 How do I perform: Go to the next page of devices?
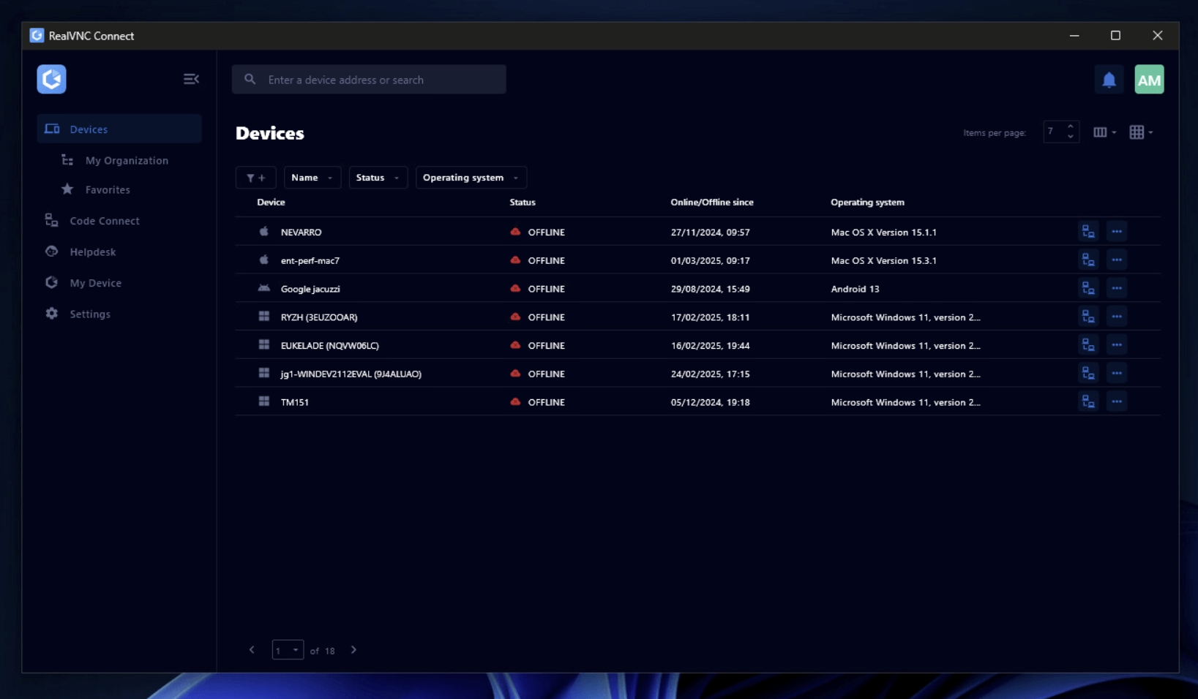point(353,650)
